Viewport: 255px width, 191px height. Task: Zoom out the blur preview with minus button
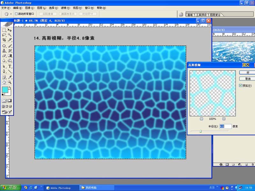pos(201,119)
